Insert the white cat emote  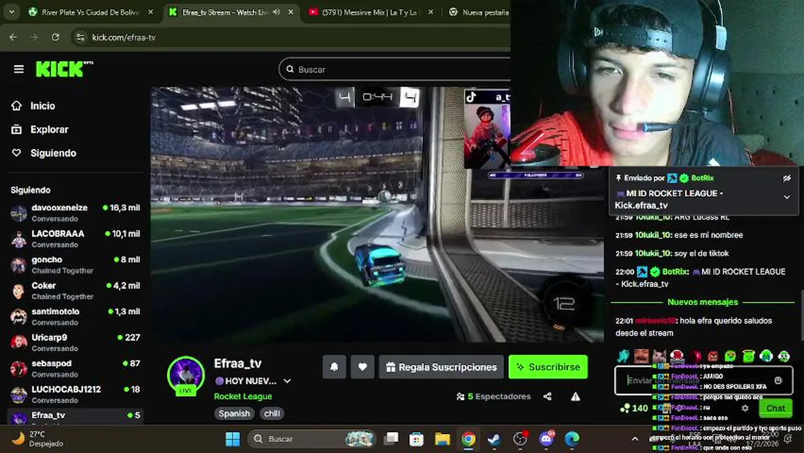point(659,356)
